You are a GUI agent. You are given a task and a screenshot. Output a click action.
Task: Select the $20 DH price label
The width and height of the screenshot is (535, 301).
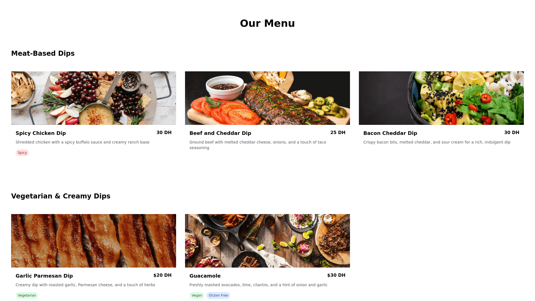coord(162,275)
